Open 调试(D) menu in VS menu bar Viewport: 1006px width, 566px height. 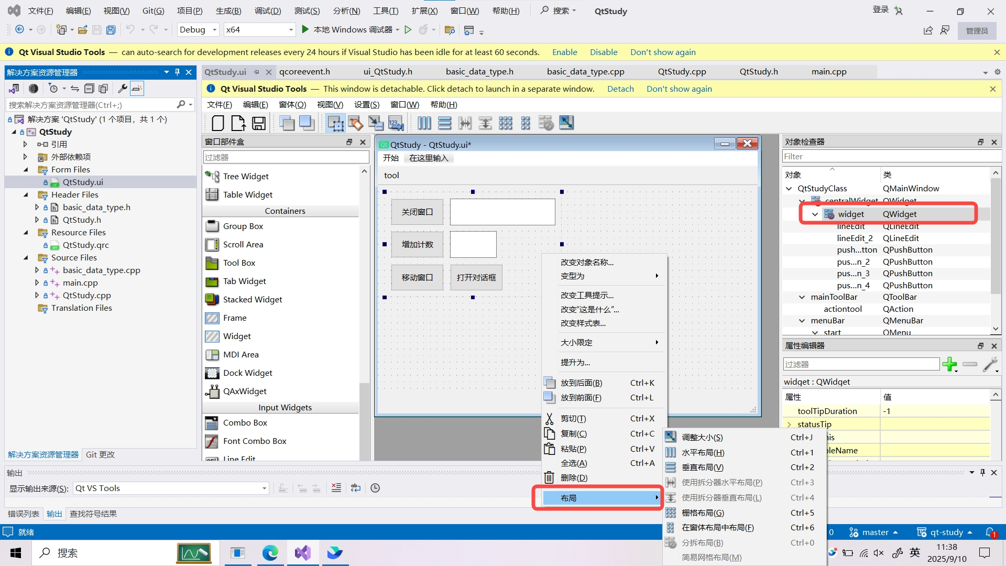(267, 11)
